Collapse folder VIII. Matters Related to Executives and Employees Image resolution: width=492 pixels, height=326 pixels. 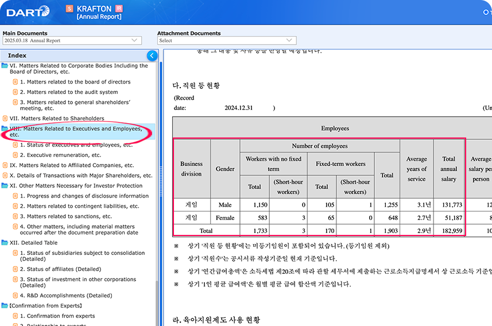[x=5, y=129]
